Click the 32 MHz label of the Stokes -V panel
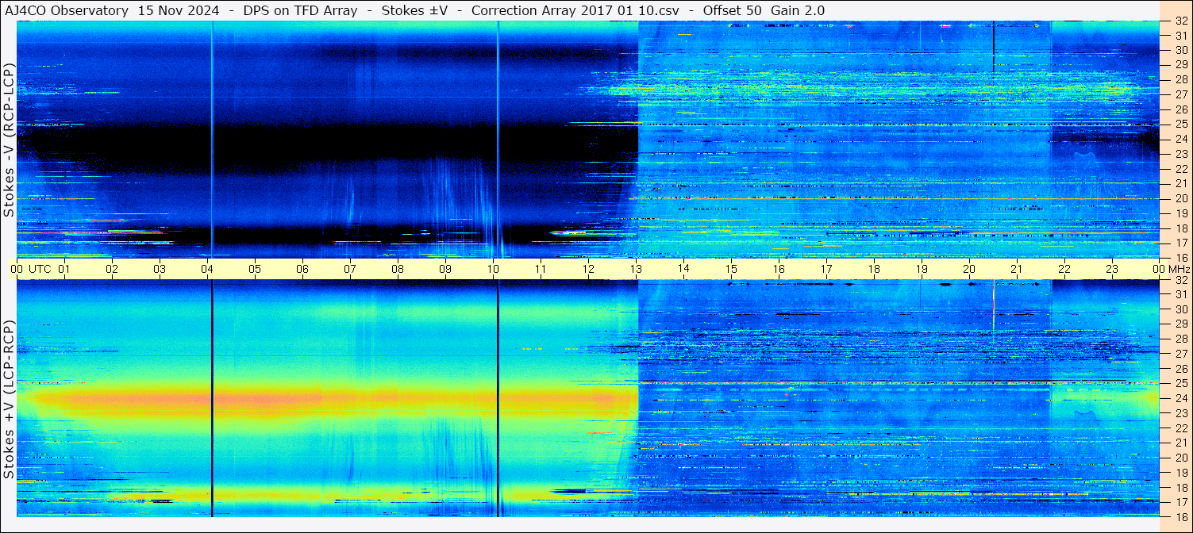 pos(1180,21)
